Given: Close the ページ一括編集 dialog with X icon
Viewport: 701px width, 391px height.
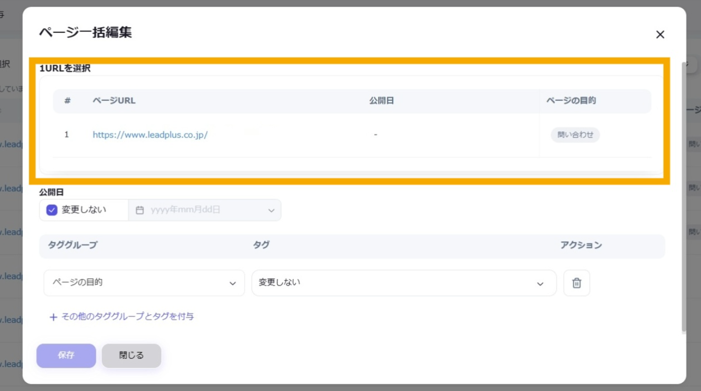Looking at the screenshot, I should click(660, 34).
